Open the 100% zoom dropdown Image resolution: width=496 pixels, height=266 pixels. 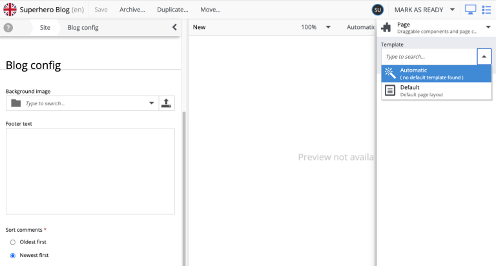(328, 28)
